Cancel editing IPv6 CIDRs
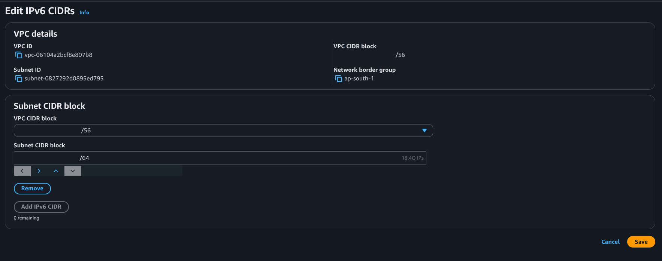Viewport: 662px width, 261px height. coord(610,242)
